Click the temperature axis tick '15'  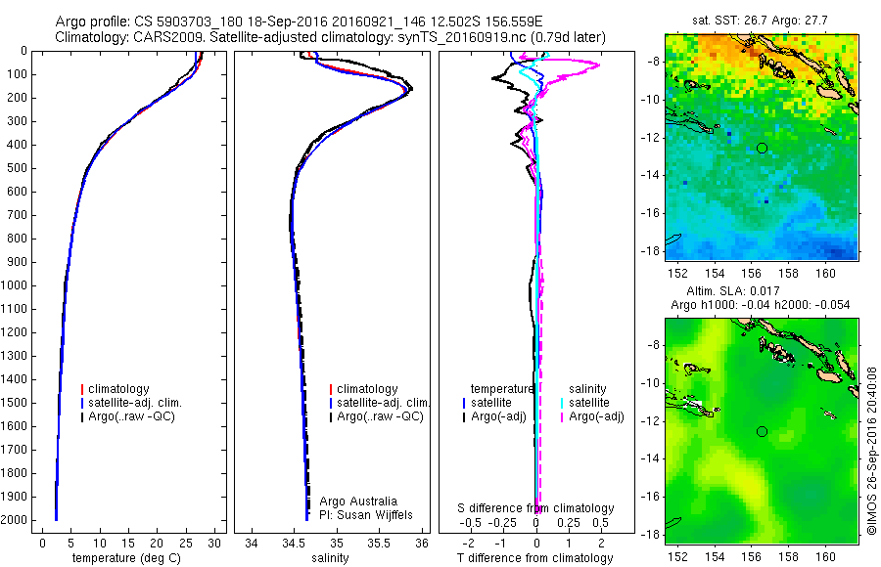coord(128,544)
